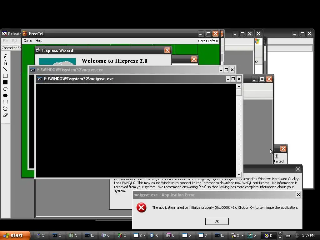Click the IExpress Wizard title bar icon

point(38,50)
